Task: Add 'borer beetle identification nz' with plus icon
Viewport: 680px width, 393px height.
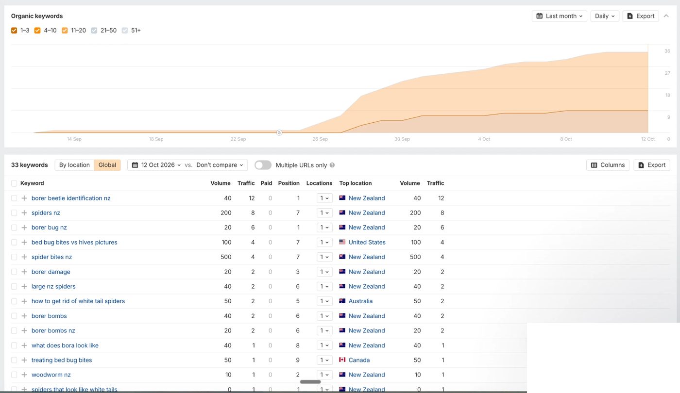Action: click(24, 198)
